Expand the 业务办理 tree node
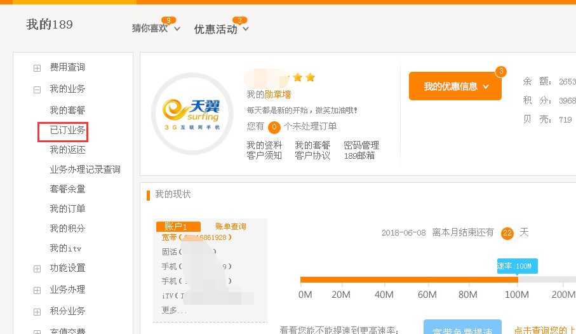 pyautogui.click(x=37, y=290)
